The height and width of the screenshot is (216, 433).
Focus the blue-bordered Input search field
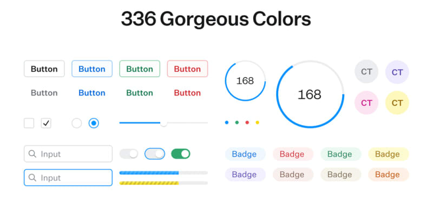(x=68, y=178)
